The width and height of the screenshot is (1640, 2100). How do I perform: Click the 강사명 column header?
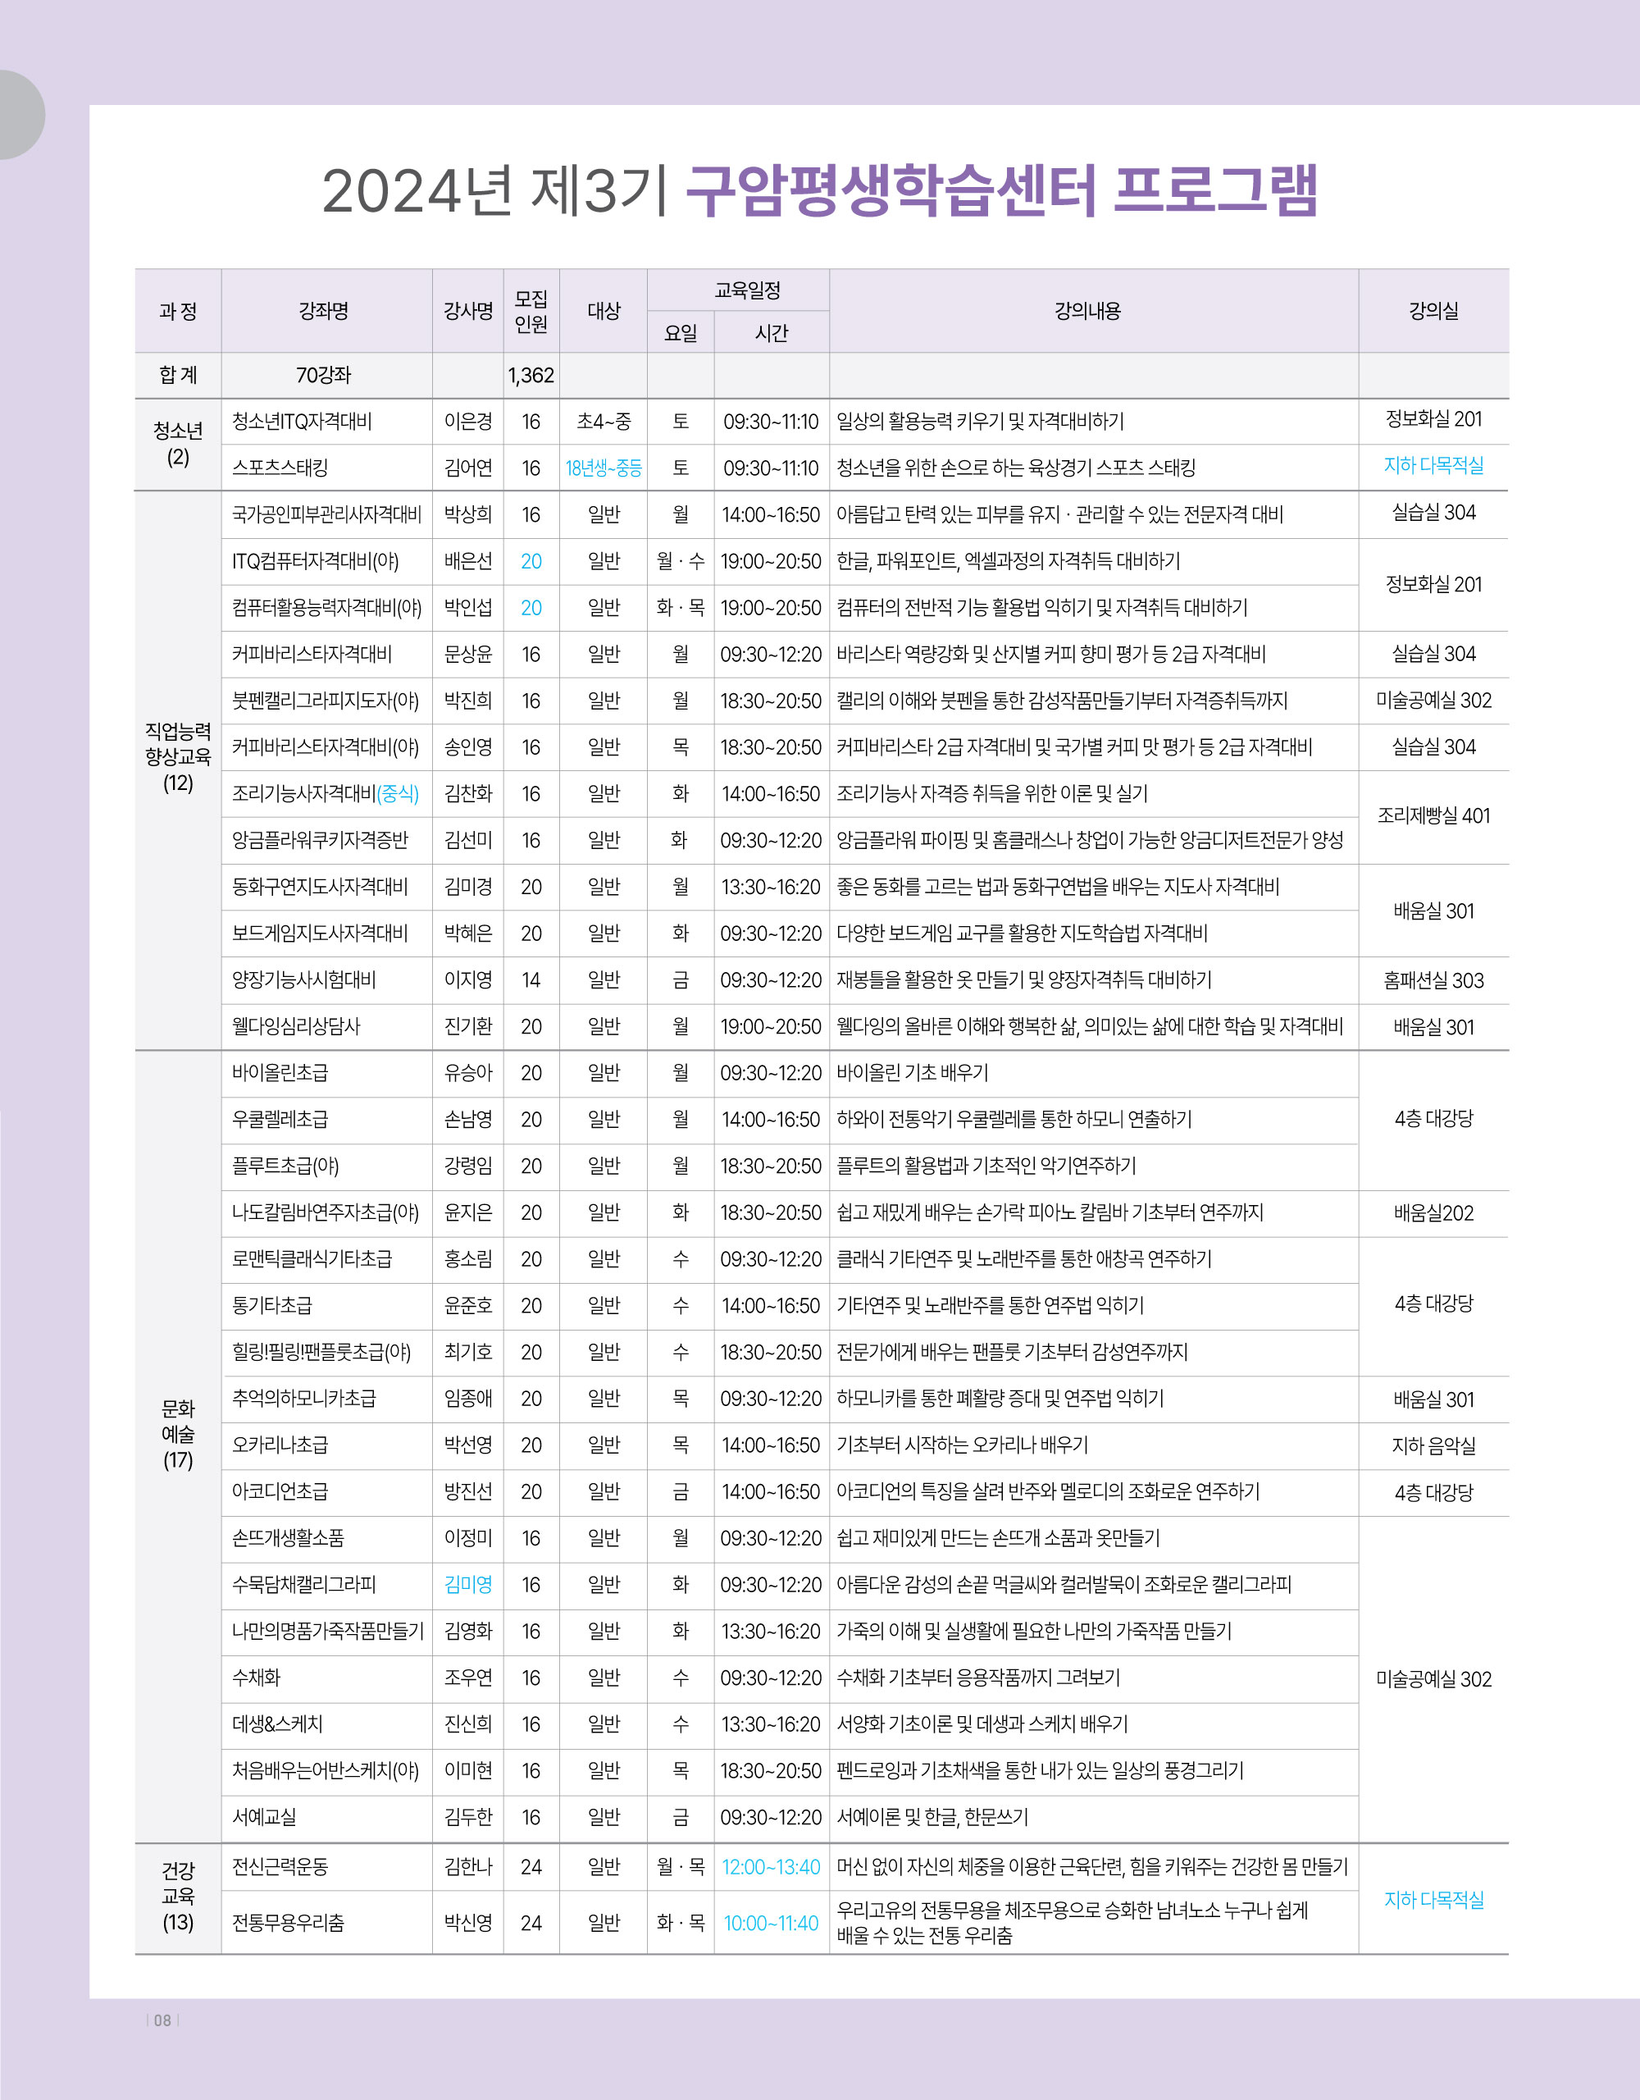pos(468,312)
